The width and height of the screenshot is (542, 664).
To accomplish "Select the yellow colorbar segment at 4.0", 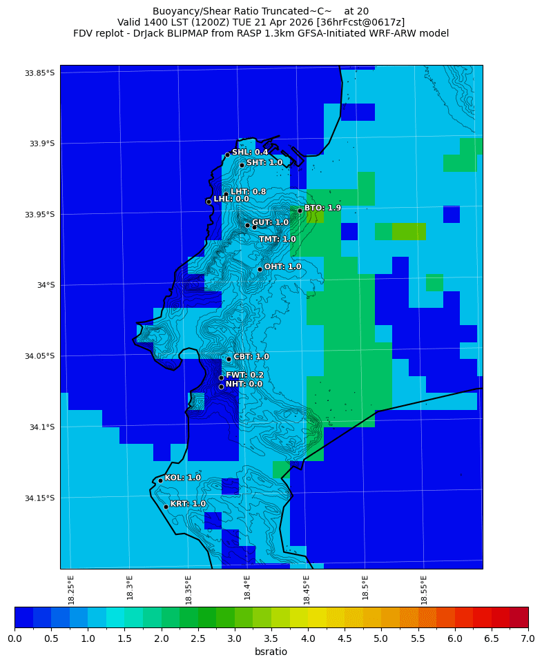I will [317, 617].
